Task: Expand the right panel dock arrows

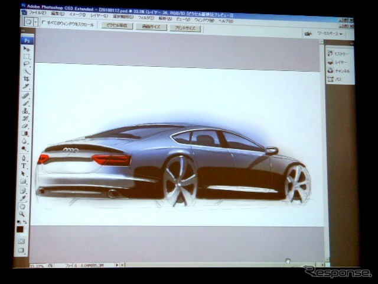Action: tap(352, 43)
